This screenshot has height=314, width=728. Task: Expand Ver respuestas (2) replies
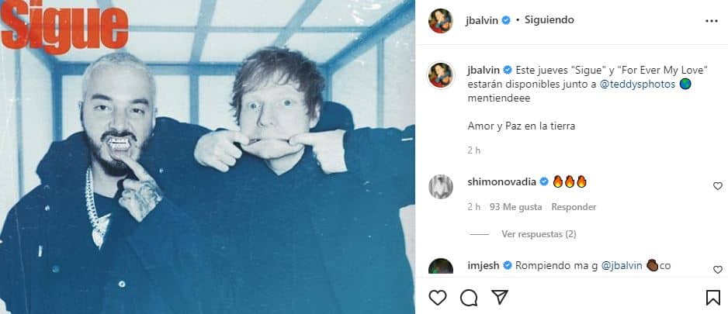539,234
